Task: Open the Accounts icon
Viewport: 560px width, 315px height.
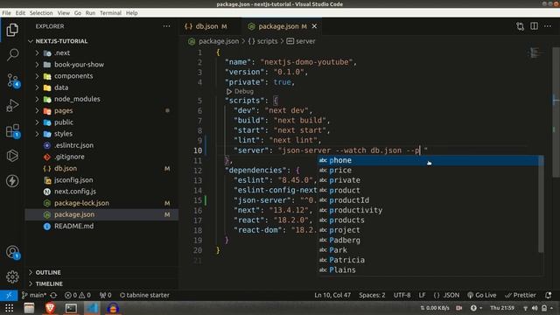Action: pos(13,252)
